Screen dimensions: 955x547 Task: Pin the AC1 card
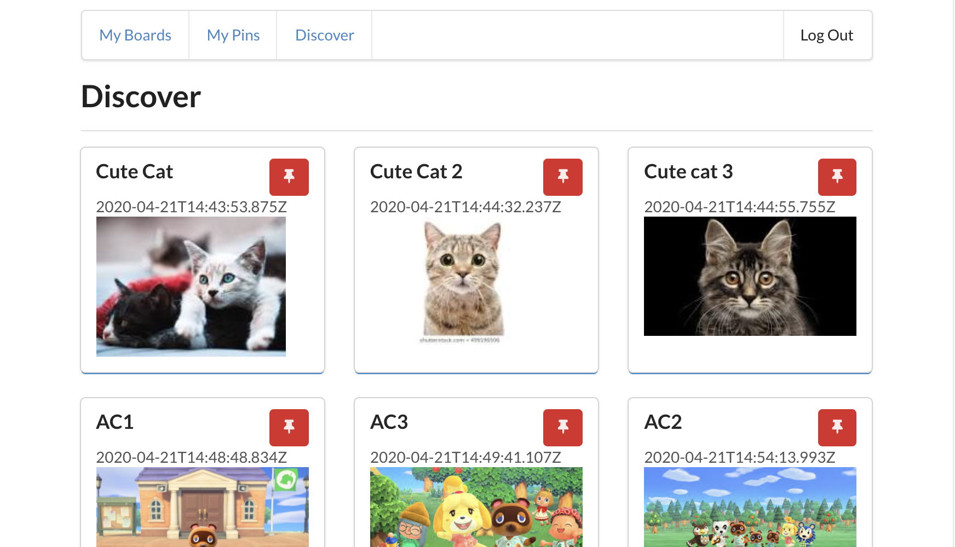pos(289,428)
